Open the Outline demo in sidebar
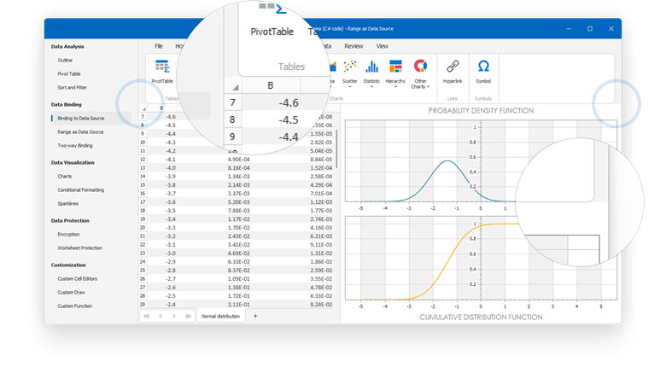Screen dimensions: 666x367 point(65,61)
